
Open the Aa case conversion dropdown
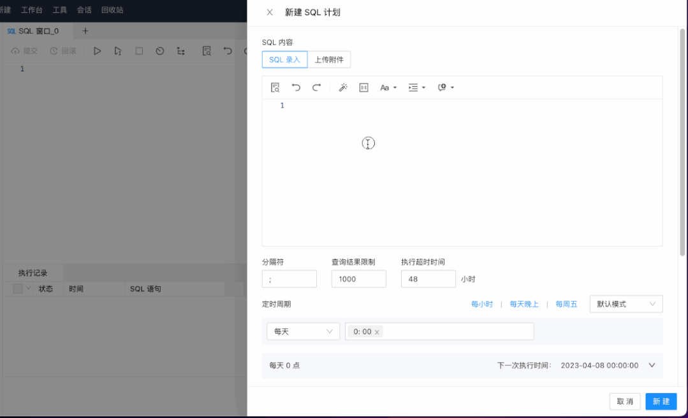388,87
